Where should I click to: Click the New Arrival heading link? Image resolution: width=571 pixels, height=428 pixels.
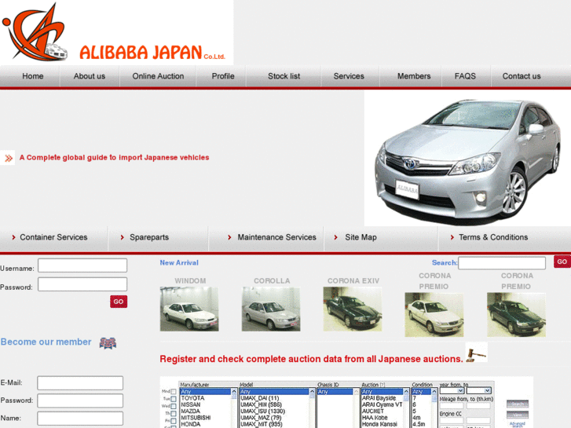[x=179, y=262]
